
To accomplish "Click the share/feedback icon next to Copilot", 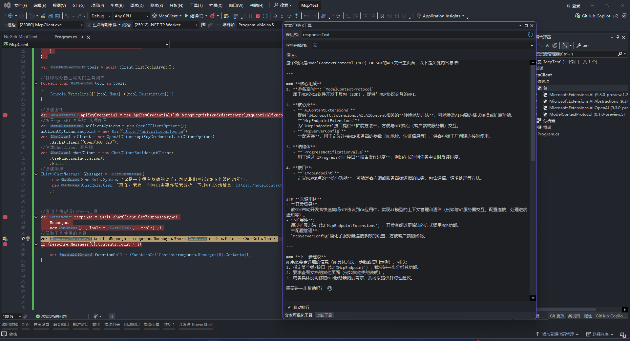I will (x=616, y=16).
